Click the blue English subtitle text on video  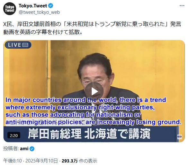pos(94,111)
